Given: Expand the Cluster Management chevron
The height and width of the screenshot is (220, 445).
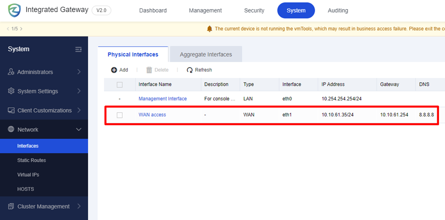Looking at the screenshot, I should pos(79,206).
